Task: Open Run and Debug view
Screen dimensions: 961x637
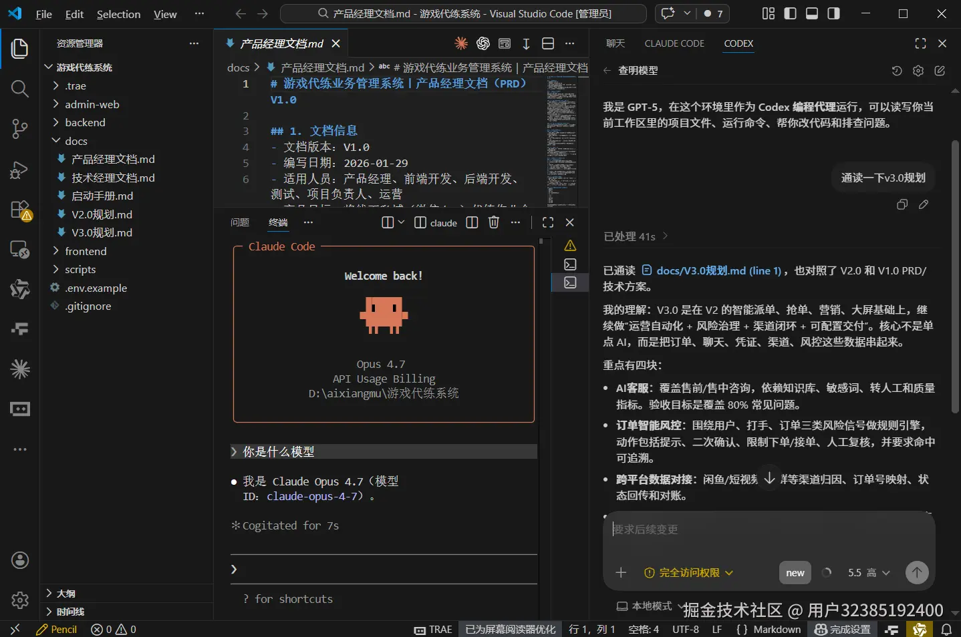Action: pos(20,170)
